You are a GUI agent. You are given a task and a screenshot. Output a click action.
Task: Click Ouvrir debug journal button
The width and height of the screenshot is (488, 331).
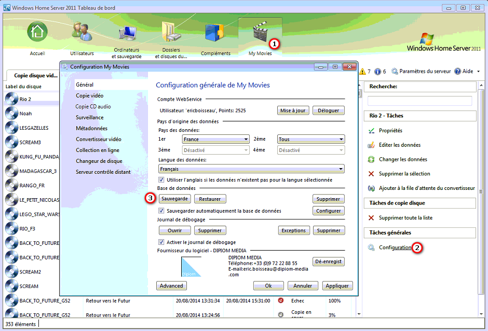[x=174, y=230]
